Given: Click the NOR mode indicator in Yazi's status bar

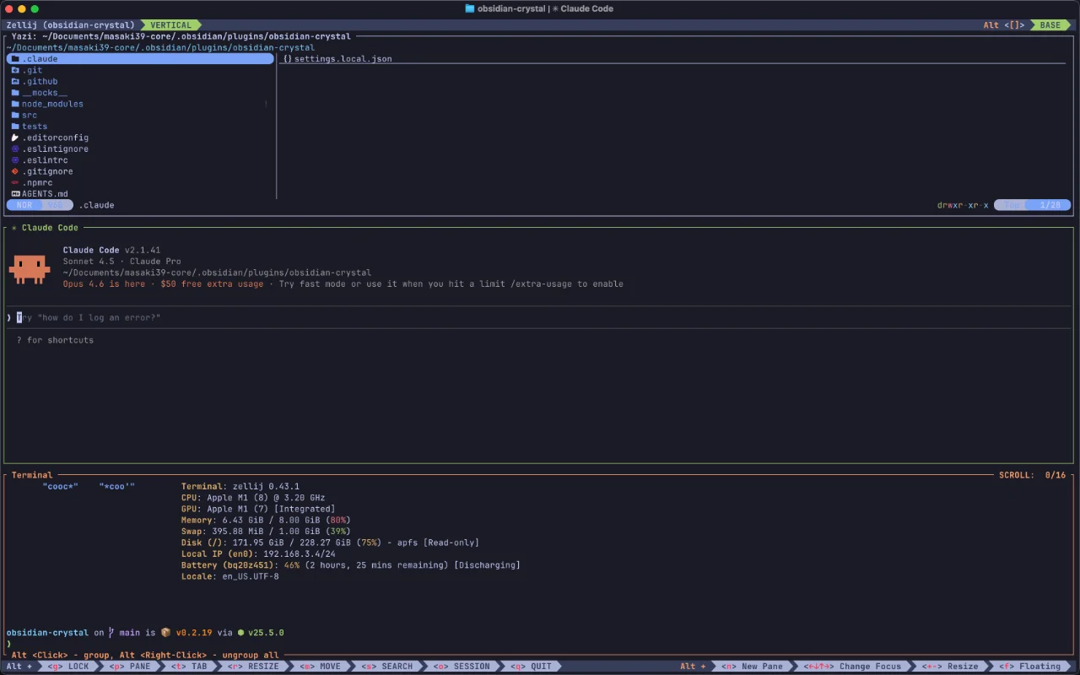Looking at the screenshot, I should tap(24, 204).
